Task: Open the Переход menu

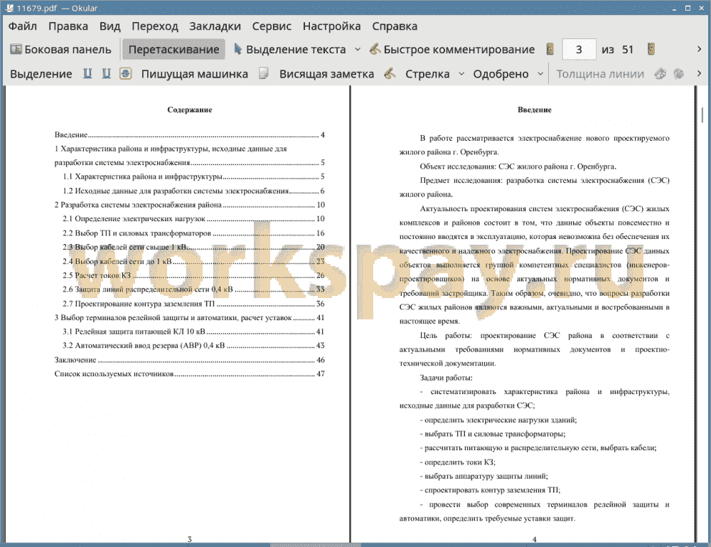Action: (x=154, y=26)
